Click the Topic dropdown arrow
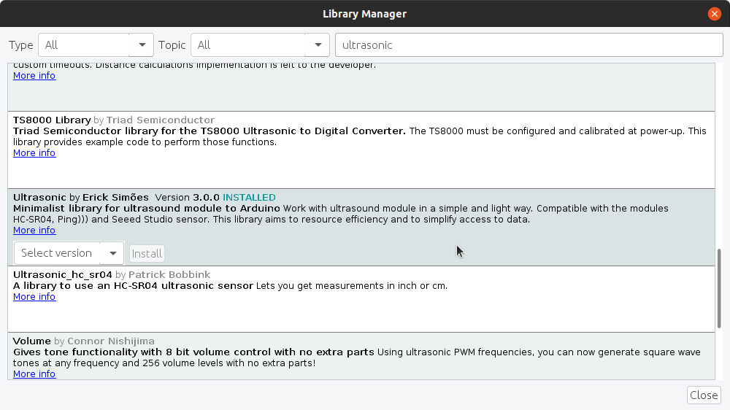 tap(318, 45)
